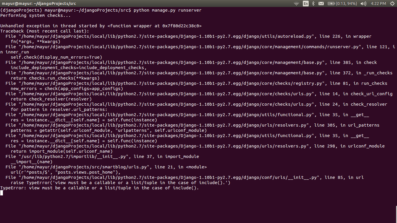The image size is (397, 223).
Task: Click the code "return checks.run_checks(**kwargs)"
Action: coord(55,78)
